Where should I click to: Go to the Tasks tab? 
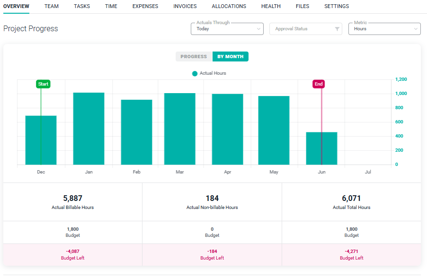82,6
